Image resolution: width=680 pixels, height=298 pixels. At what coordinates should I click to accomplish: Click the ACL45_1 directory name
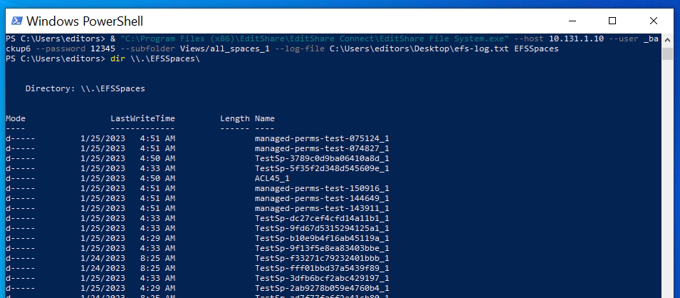tap(272, 178)
